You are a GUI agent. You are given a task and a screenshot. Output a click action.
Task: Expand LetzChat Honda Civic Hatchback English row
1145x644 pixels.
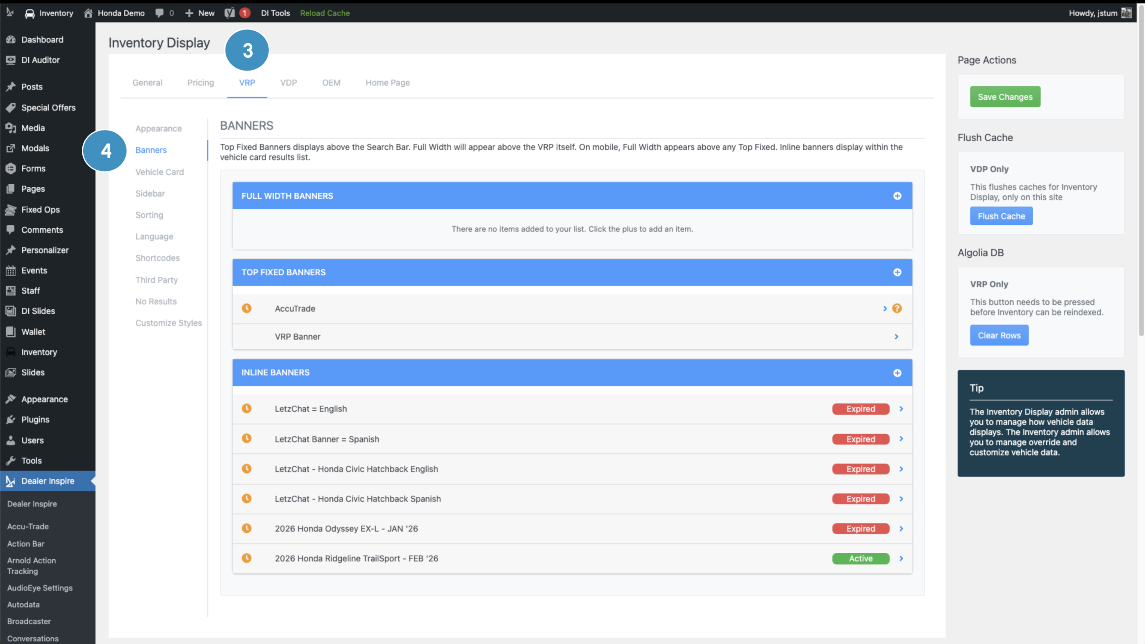[901, 469]
